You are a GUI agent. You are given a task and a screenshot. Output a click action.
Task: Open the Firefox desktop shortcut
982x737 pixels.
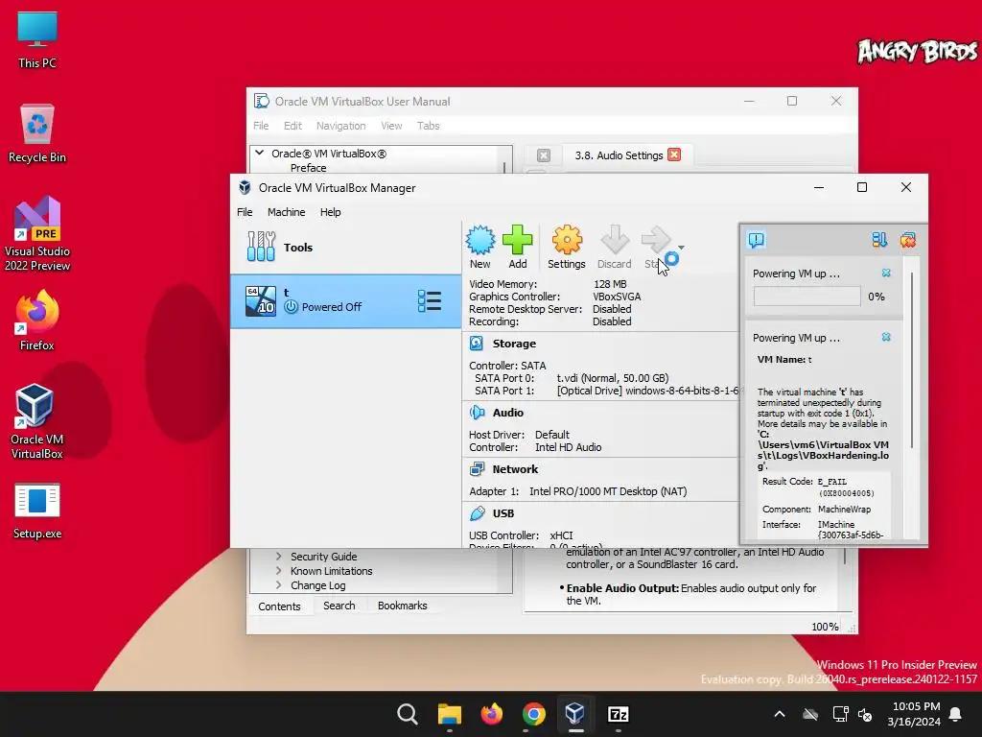[x=37, y=321]
